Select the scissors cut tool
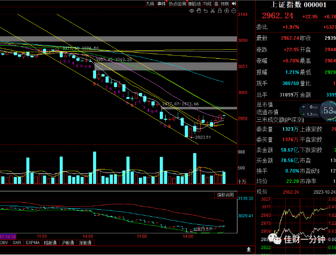This screenshot has height=255, width=336. [213, 11]
